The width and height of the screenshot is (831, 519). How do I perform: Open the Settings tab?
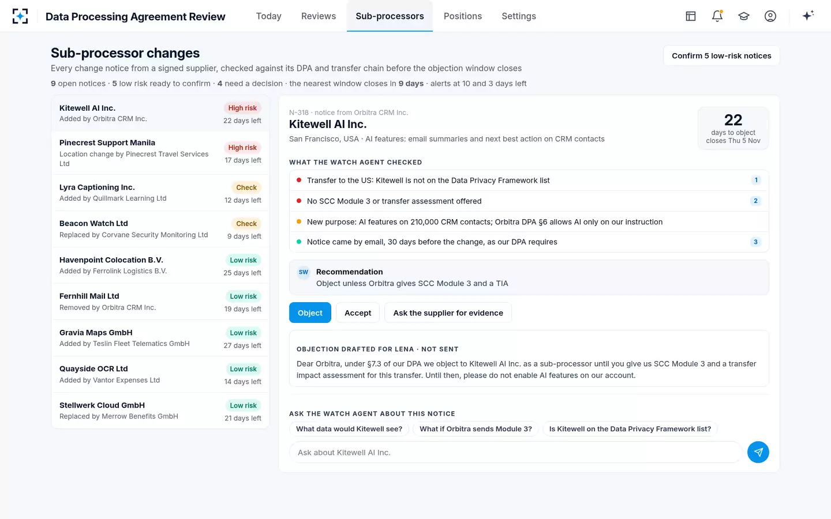pos(519,16)
